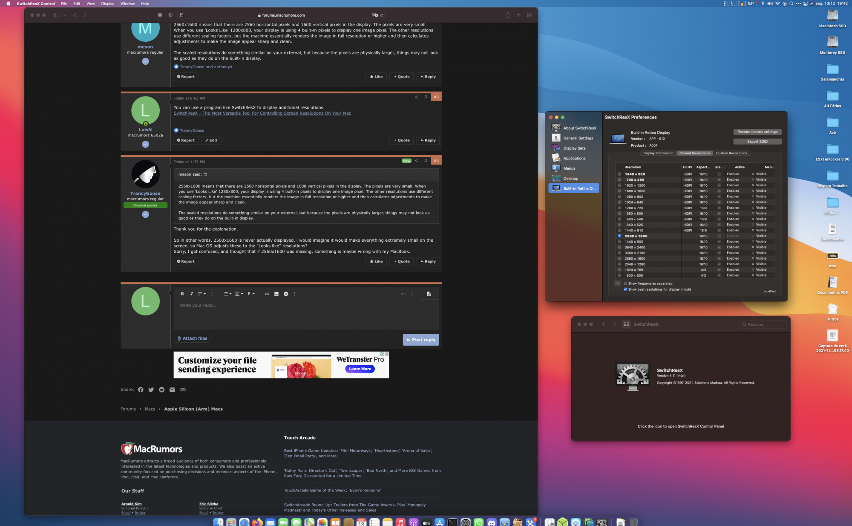
Task: Open paragraph format P dropdown
Action: pyautogui.click(x=251, y=294)
